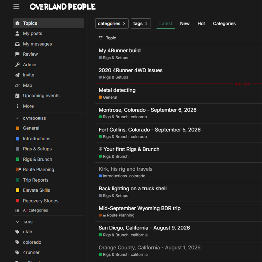Click the Review flag icon
The image size is (262, 262).
pos(17,54)
